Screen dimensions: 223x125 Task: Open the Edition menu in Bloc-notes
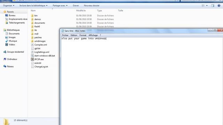(74, 35)
